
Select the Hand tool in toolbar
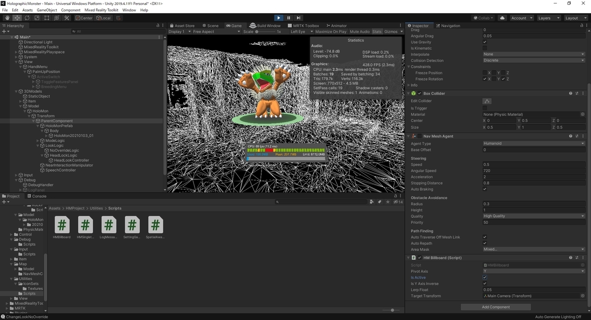click(x=7, y=18)
